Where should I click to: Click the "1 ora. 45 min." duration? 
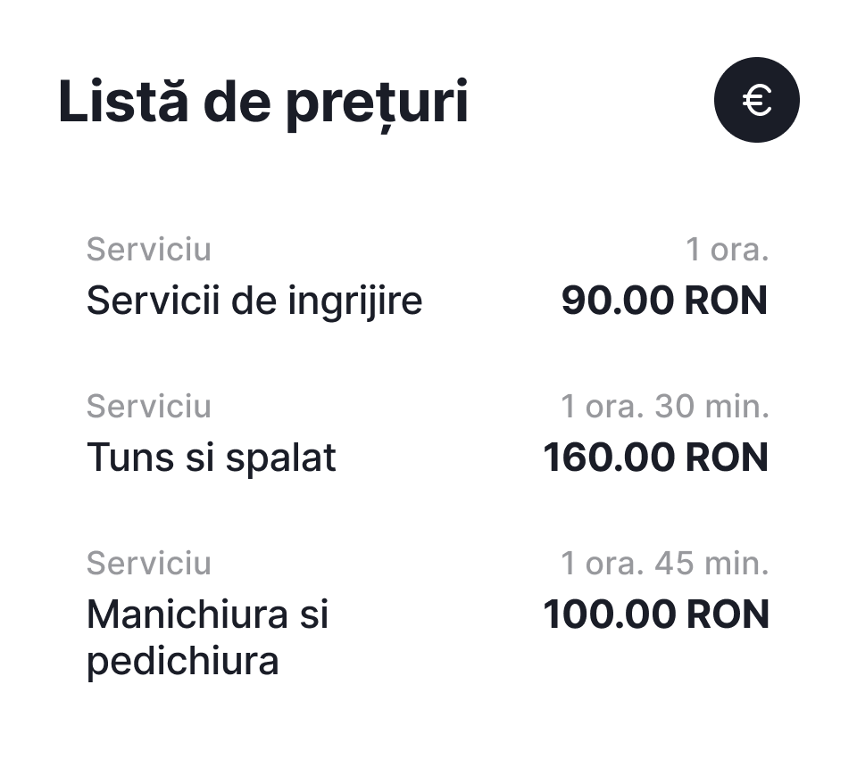coord(664,564)
